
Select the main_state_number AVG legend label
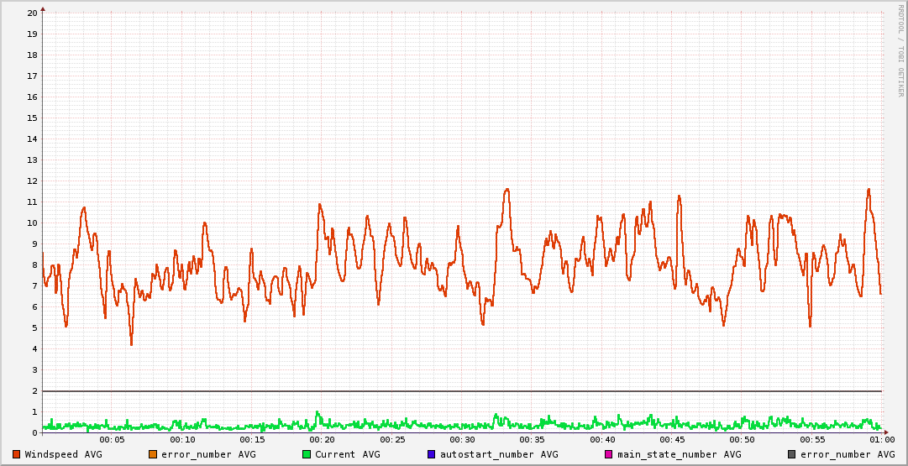click(679, 454)
